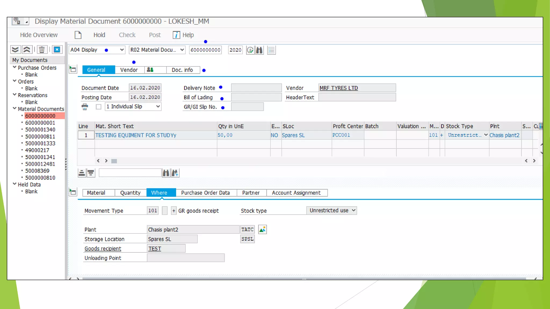Viewport: 550px width, 309px height.
Task: Click the Hide Overview button
Action: coord(39,35)
